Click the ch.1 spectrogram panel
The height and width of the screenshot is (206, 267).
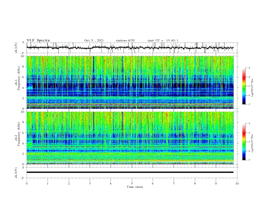[130, 82]
